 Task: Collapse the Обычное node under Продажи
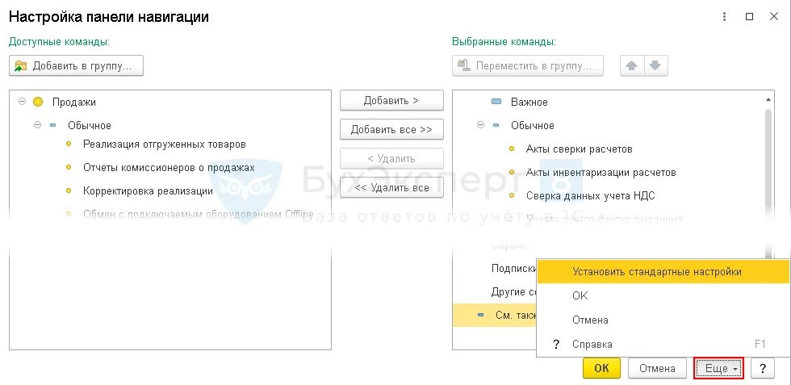[37, 126]
